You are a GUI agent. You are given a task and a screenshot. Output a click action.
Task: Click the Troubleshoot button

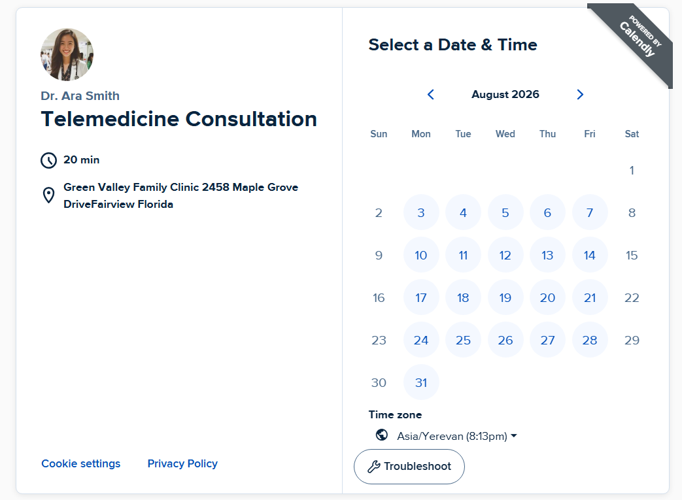[x=409, y=467]
